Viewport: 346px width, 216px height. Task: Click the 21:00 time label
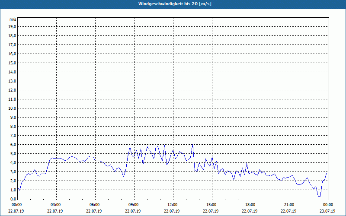click(290, 205)
